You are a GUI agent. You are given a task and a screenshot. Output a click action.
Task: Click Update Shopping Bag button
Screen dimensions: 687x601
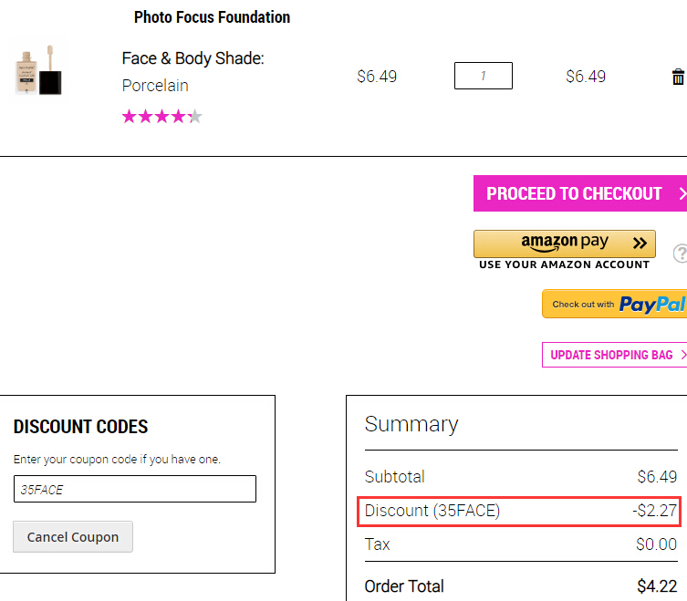(x=614, y=355)
